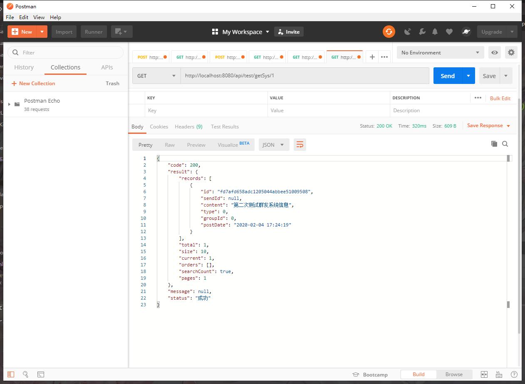Click the orange sync status icon
This screenshot has height=384, width=525.
point(389,32)
